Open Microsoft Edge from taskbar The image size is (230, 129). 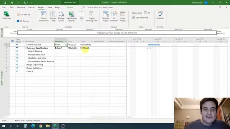[33, 126]
